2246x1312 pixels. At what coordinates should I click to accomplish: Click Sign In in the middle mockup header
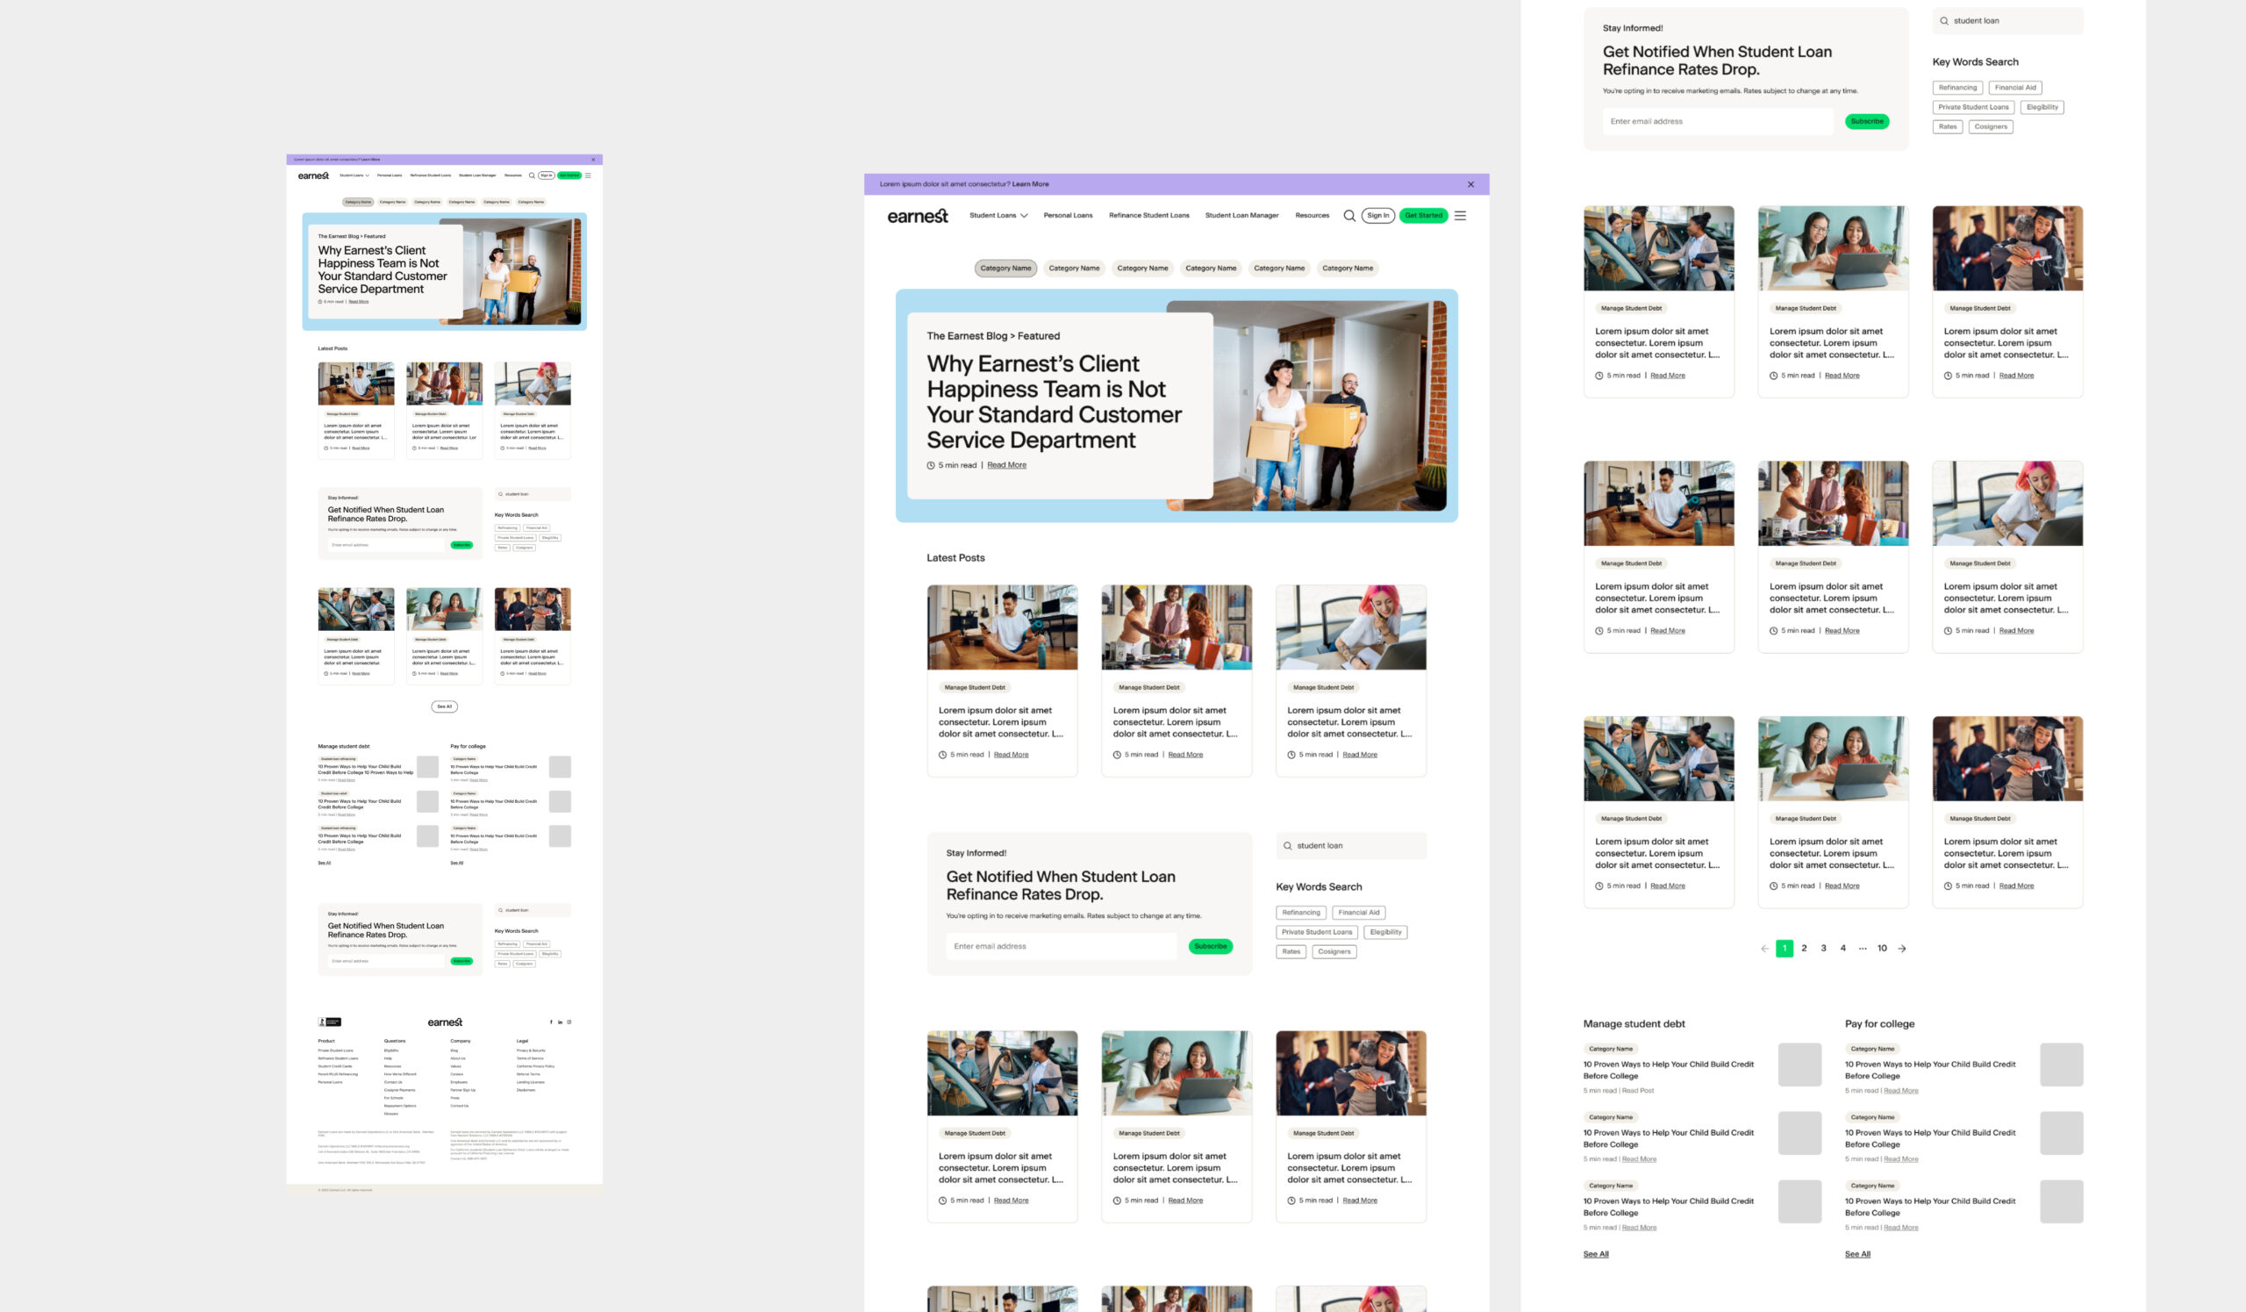(1378, 216)
